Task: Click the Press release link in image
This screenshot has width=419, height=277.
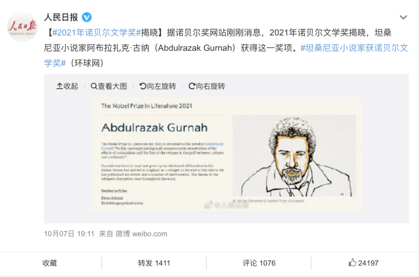Action: pyautogui.click(x=112, y=198)
